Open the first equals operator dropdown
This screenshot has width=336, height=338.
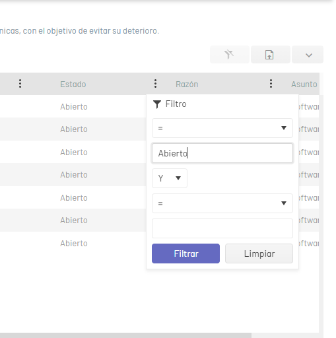click(x=222, y=128)
